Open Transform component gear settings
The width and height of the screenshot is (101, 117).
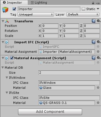[x=98, y=21]
